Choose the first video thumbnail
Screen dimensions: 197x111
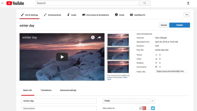tap(118, 40)
